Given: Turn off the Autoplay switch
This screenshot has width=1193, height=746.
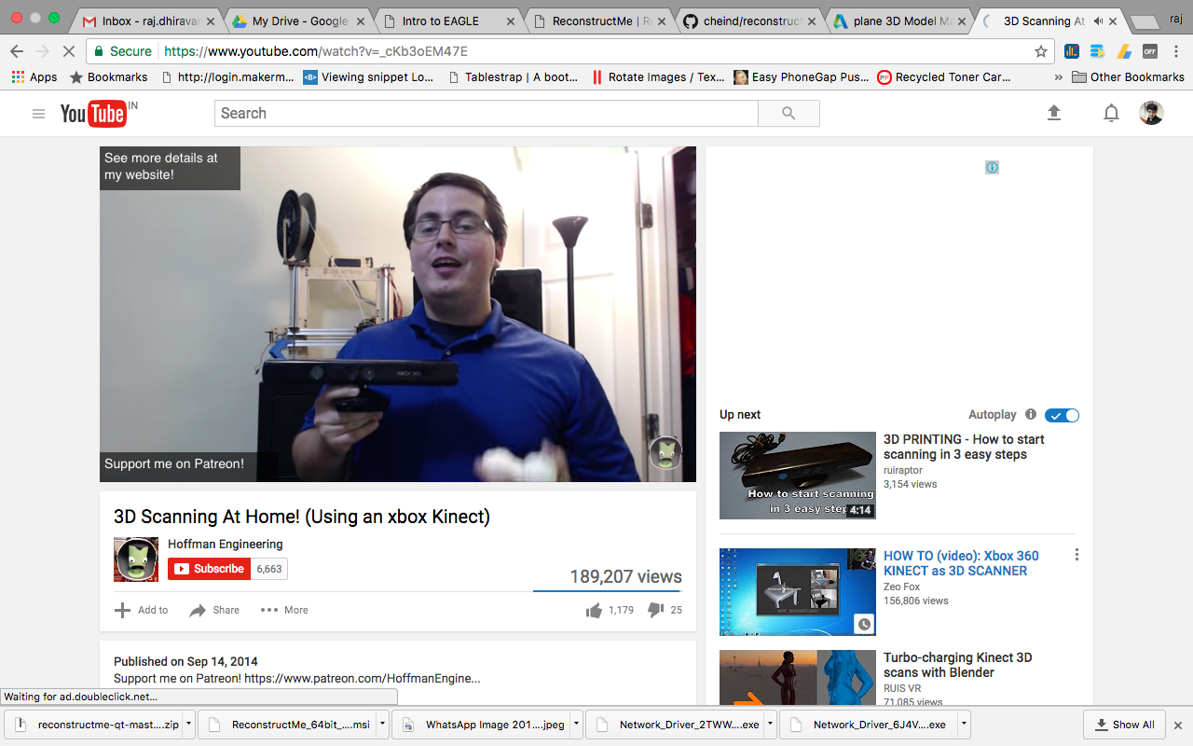Looking at the screenshot, I should [1062, 415].
